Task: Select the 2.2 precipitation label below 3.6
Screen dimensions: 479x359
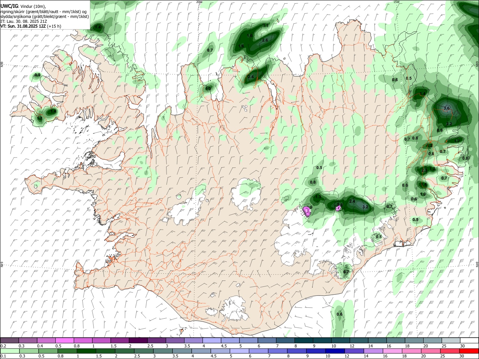Action: click(449, 124)
